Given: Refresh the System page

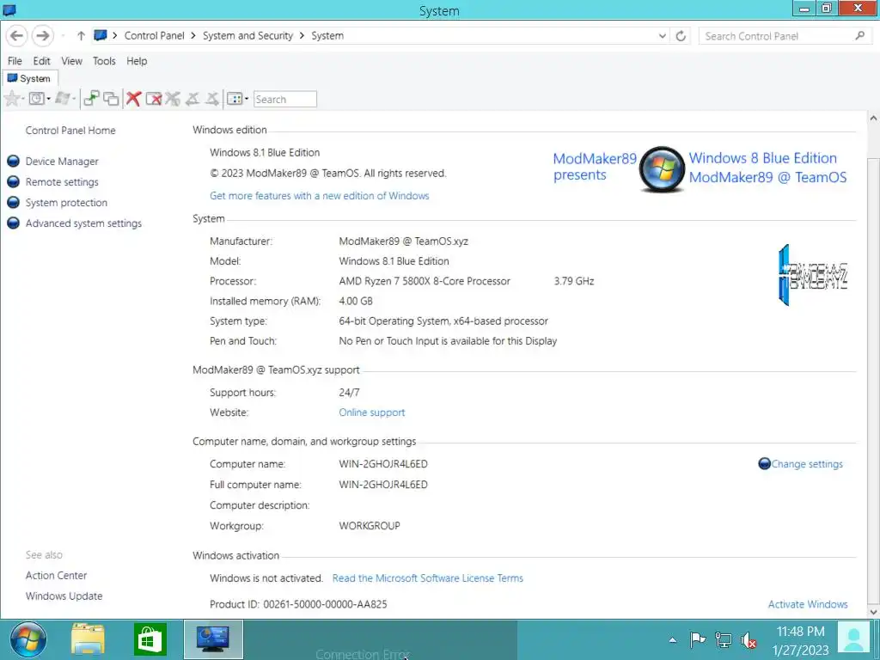Looking at the screenshot, I should coord(681,36).
